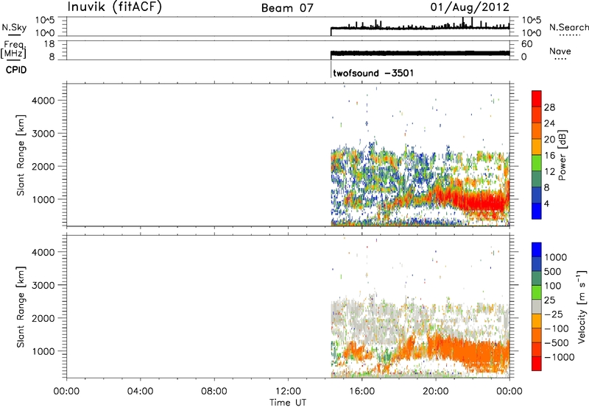Click the 'CPID' label
This screenshot has width=589, height=407.
point(16,70)
